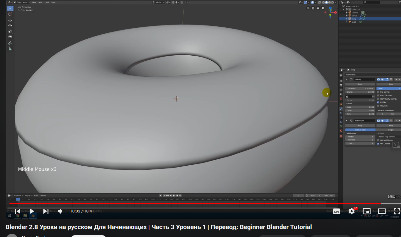Viewport: 401px width, 237px height.
Task: Open the Material properties tab
Action: [x=341, y=131]
